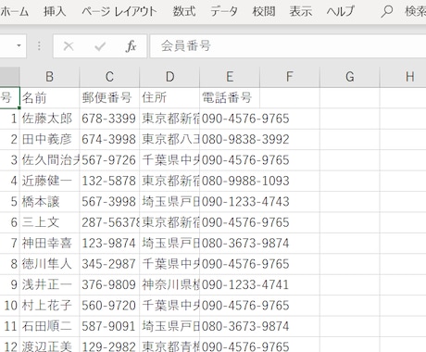Select phone number cell 090-1233-4741
426x352 pixels.
click(230, 284)
